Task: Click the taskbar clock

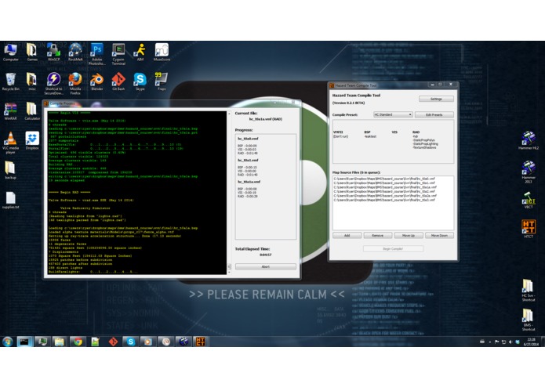Action: [532, 342]
